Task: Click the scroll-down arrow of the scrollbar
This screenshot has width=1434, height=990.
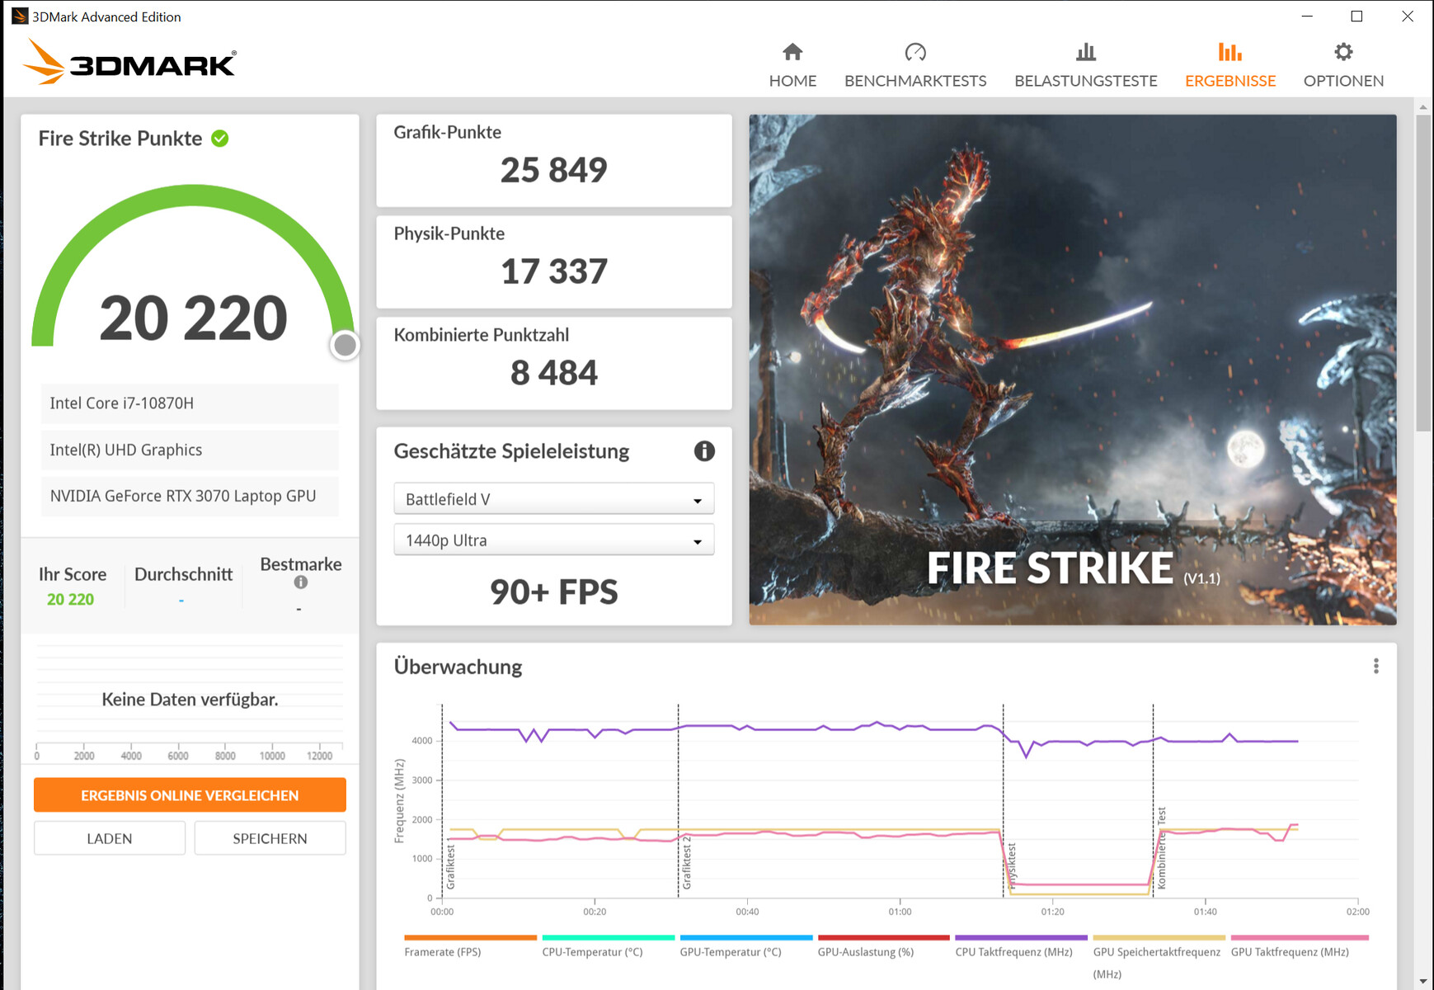Action: [1423, 982]
